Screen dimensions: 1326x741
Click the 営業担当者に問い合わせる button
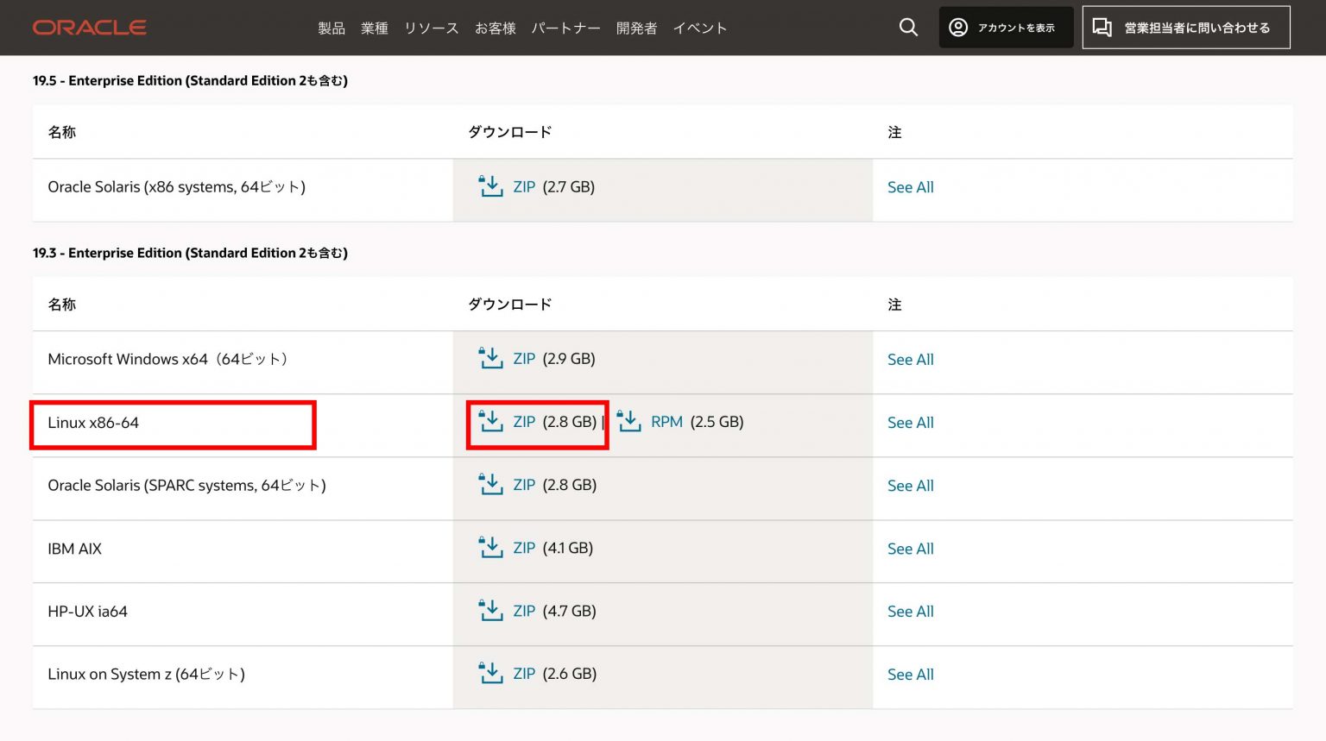coord(1185,27)
